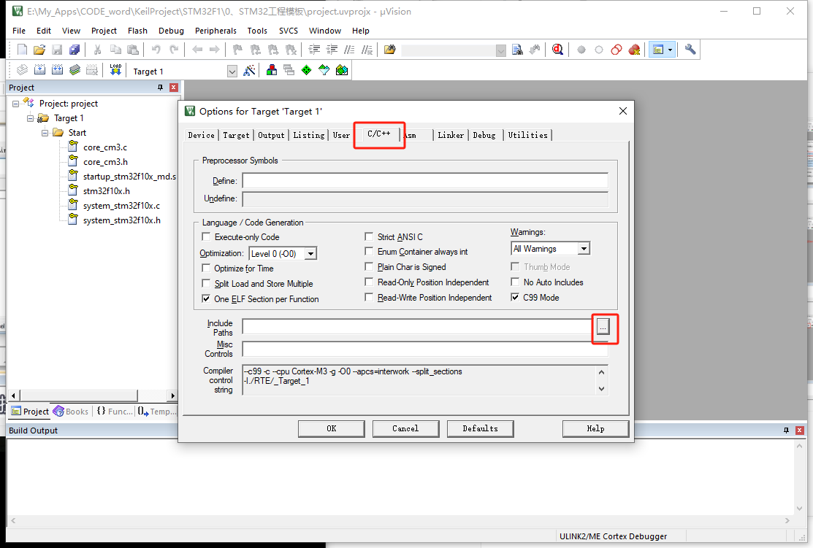
Task: Collapse the Start folder node
Action: point(45,133)
